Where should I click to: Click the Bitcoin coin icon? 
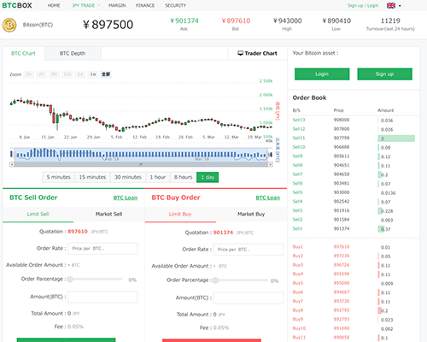coord(9,25)
